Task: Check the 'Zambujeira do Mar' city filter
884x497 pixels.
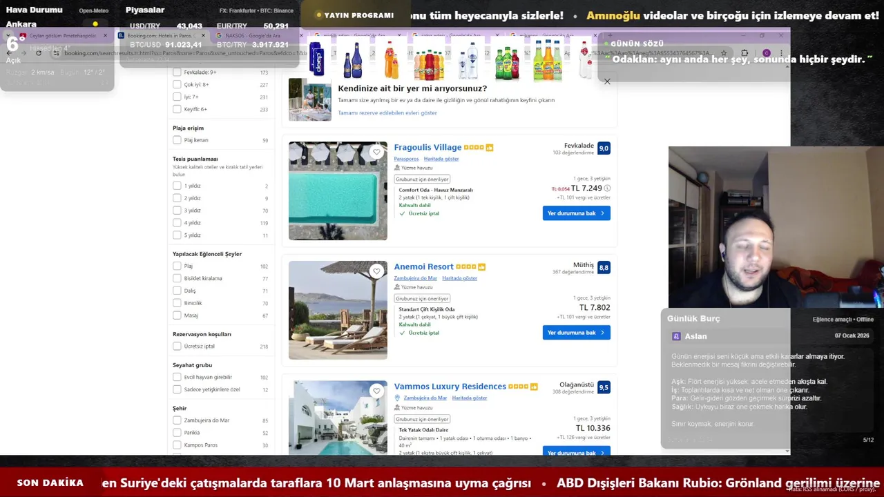Action: tap(177, 420)
